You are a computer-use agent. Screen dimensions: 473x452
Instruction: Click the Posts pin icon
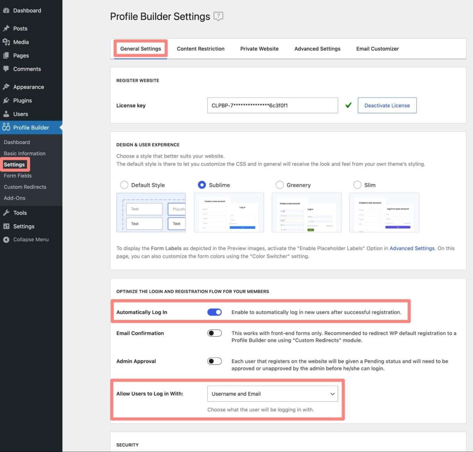click(x=6, y=28)
